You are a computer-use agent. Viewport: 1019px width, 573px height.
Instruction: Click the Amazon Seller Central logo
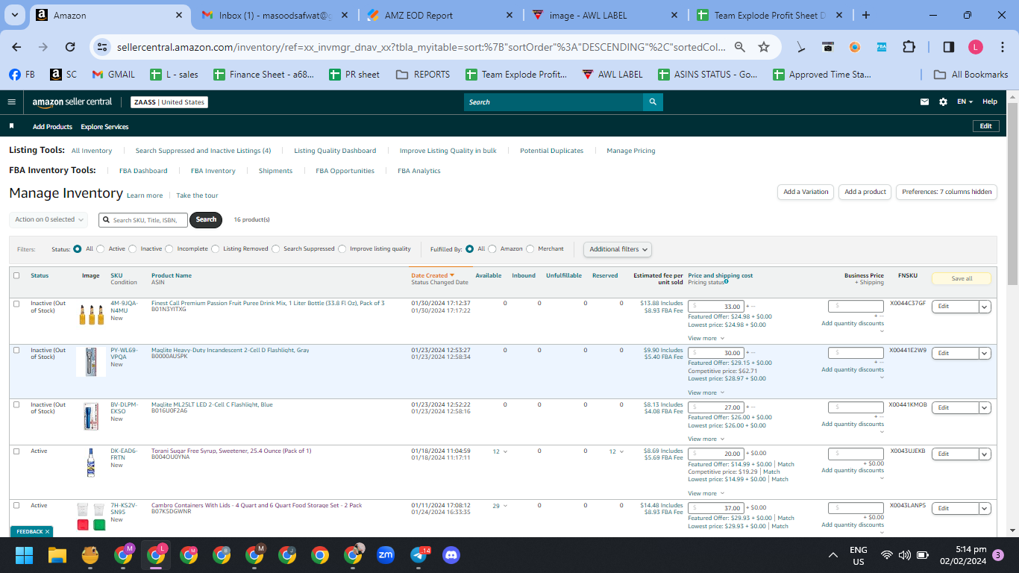pos(72,101)
